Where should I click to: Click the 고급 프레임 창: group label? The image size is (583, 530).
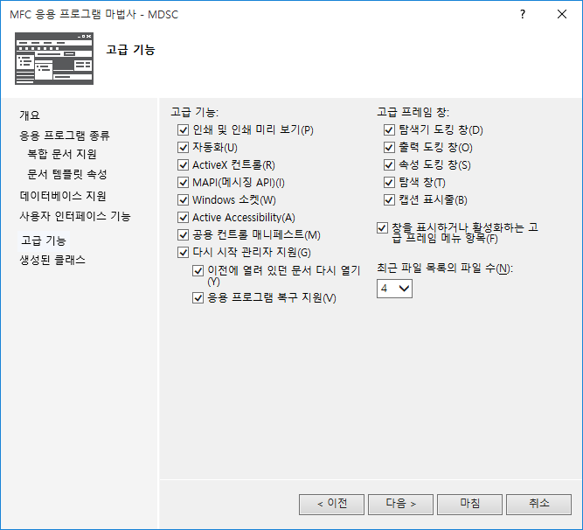pos(413,112)
